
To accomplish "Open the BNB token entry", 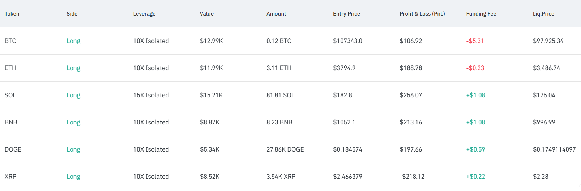I will [11, 122].
